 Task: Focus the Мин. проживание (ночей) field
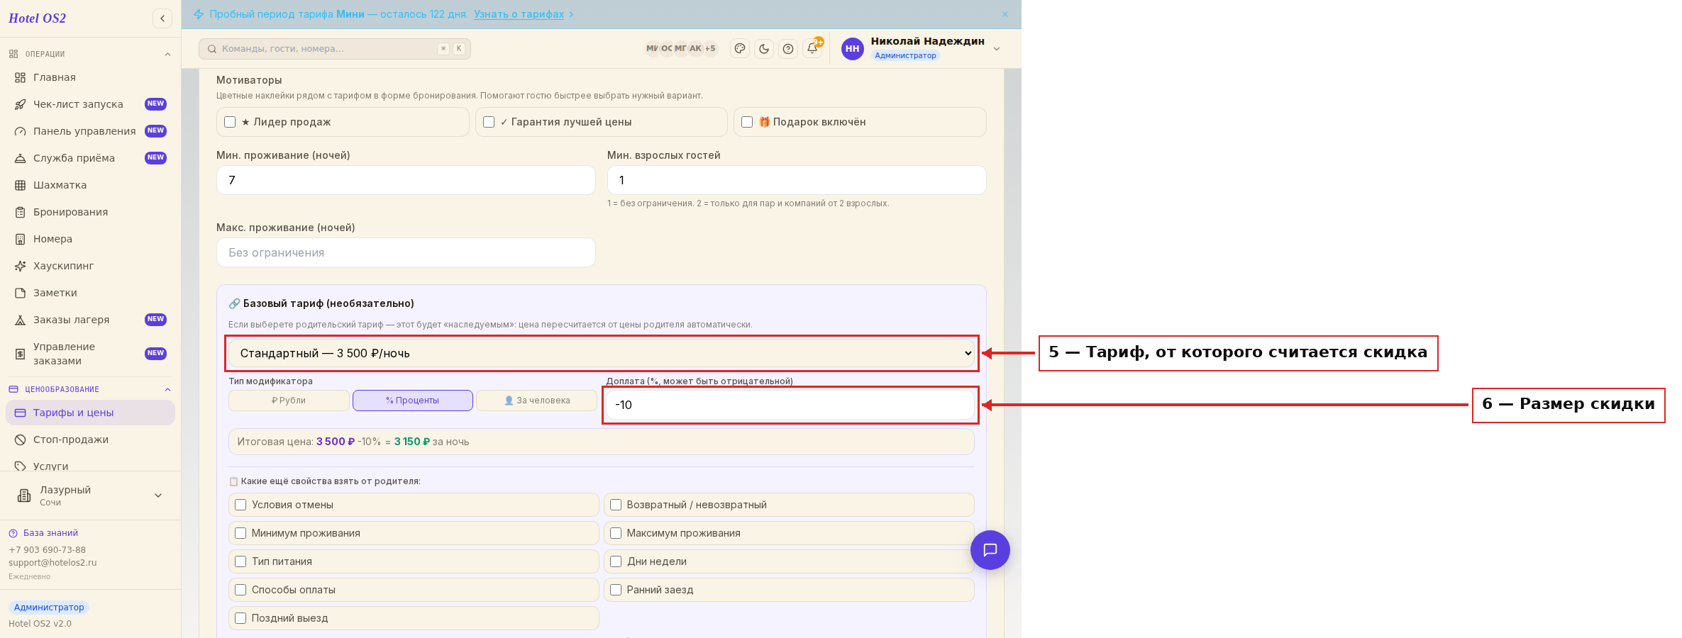coord(406,180)
